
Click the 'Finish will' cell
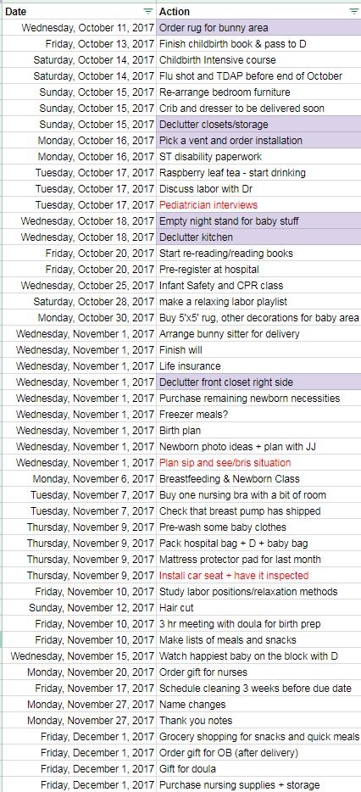coord(258,350)
